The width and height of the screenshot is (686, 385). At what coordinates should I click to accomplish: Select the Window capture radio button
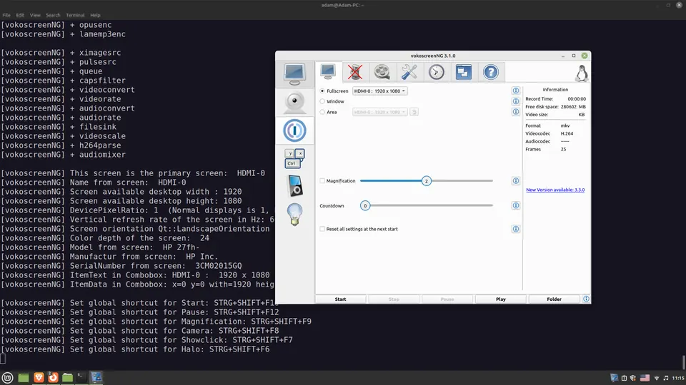coord(322,101)
